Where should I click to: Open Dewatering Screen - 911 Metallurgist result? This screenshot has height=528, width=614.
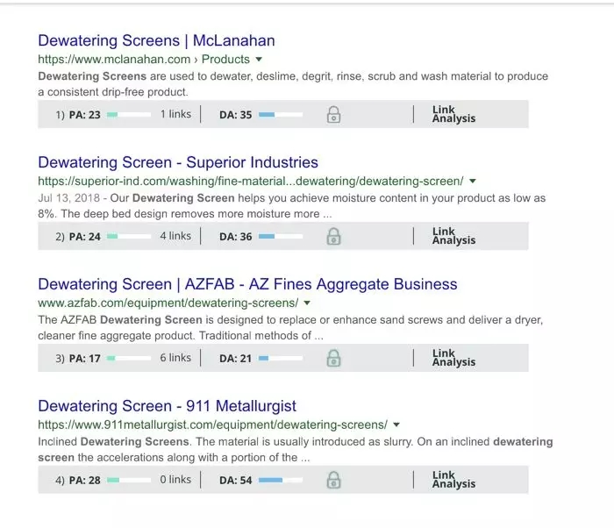click(167, 406)
